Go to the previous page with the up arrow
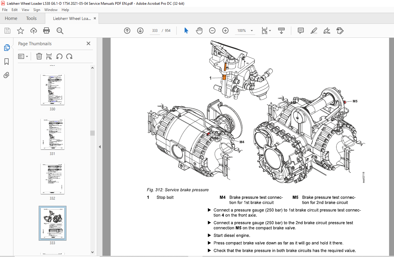The height and width of the screenshot is (257, 394). pyautogui.click(x=127, y=31)
